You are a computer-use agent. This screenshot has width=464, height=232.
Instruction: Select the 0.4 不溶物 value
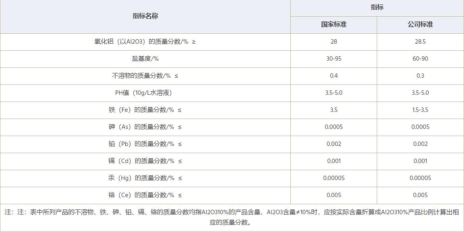click(334, 76)
